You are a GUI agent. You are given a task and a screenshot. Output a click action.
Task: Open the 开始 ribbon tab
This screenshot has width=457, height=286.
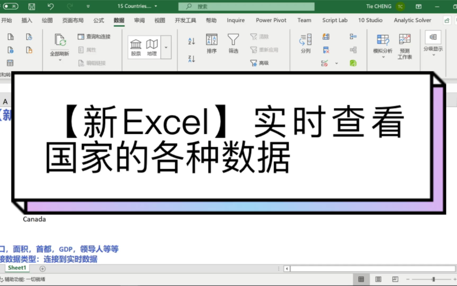[6, 20]
